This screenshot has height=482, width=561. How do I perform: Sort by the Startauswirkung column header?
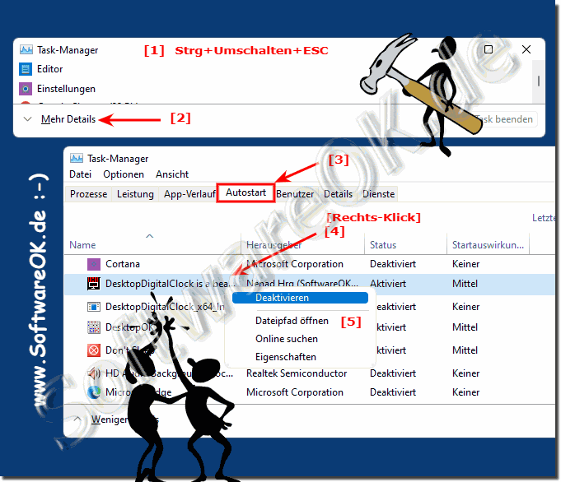click(488, 245)
